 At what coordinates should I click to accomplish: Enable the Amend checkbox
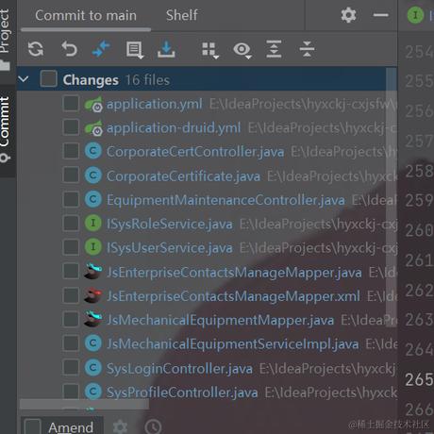33,426
